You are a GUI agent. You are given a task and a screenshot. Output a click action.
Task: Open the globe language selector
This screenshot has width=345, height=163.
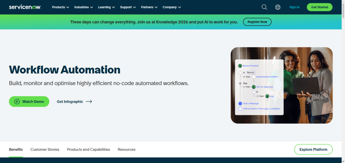(278, 7)
